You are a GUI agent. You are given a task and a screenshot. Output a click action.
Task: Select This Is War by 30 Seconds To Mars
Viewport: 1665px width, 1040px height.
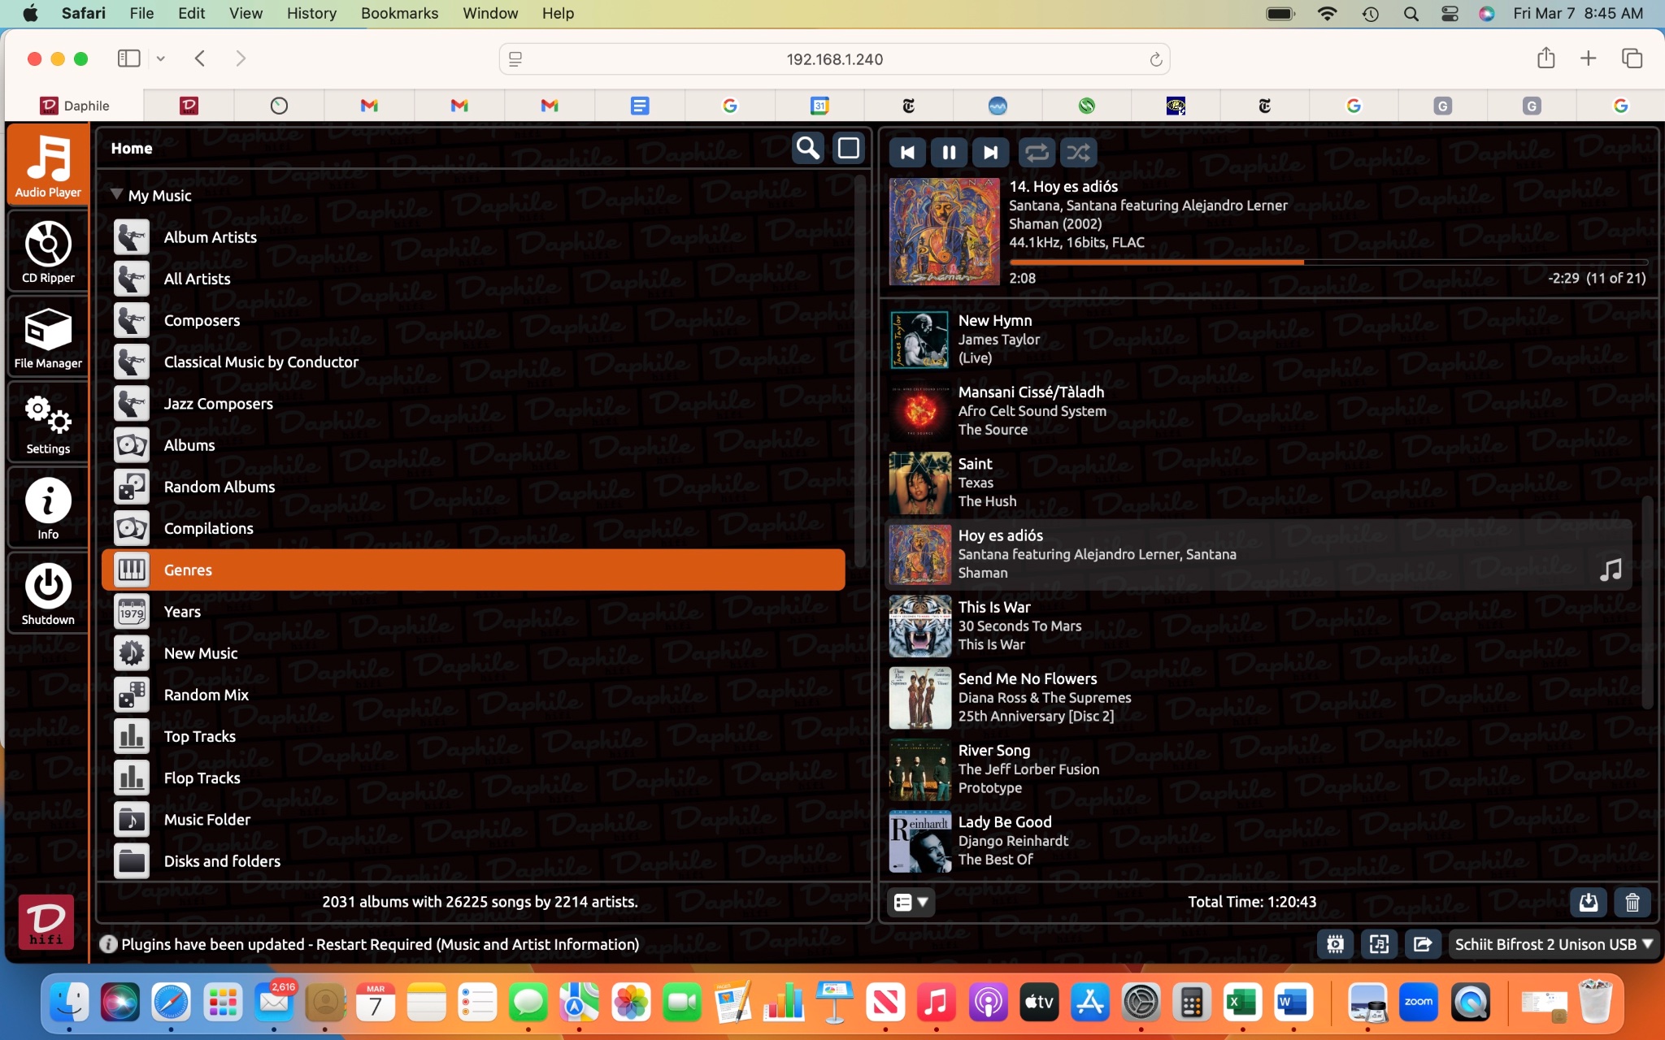click(x=1259, y=626)
